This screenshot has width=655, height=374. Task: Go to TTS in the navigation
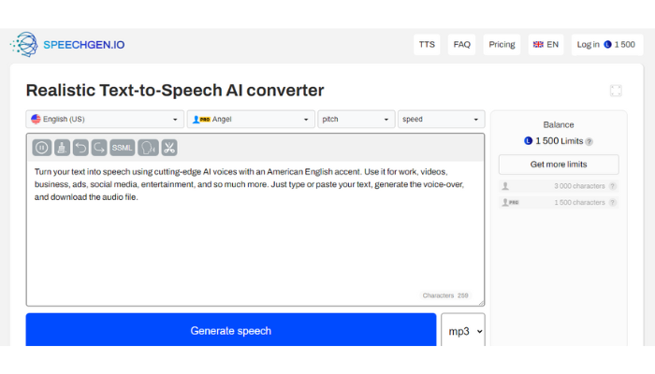pos(427,44)
